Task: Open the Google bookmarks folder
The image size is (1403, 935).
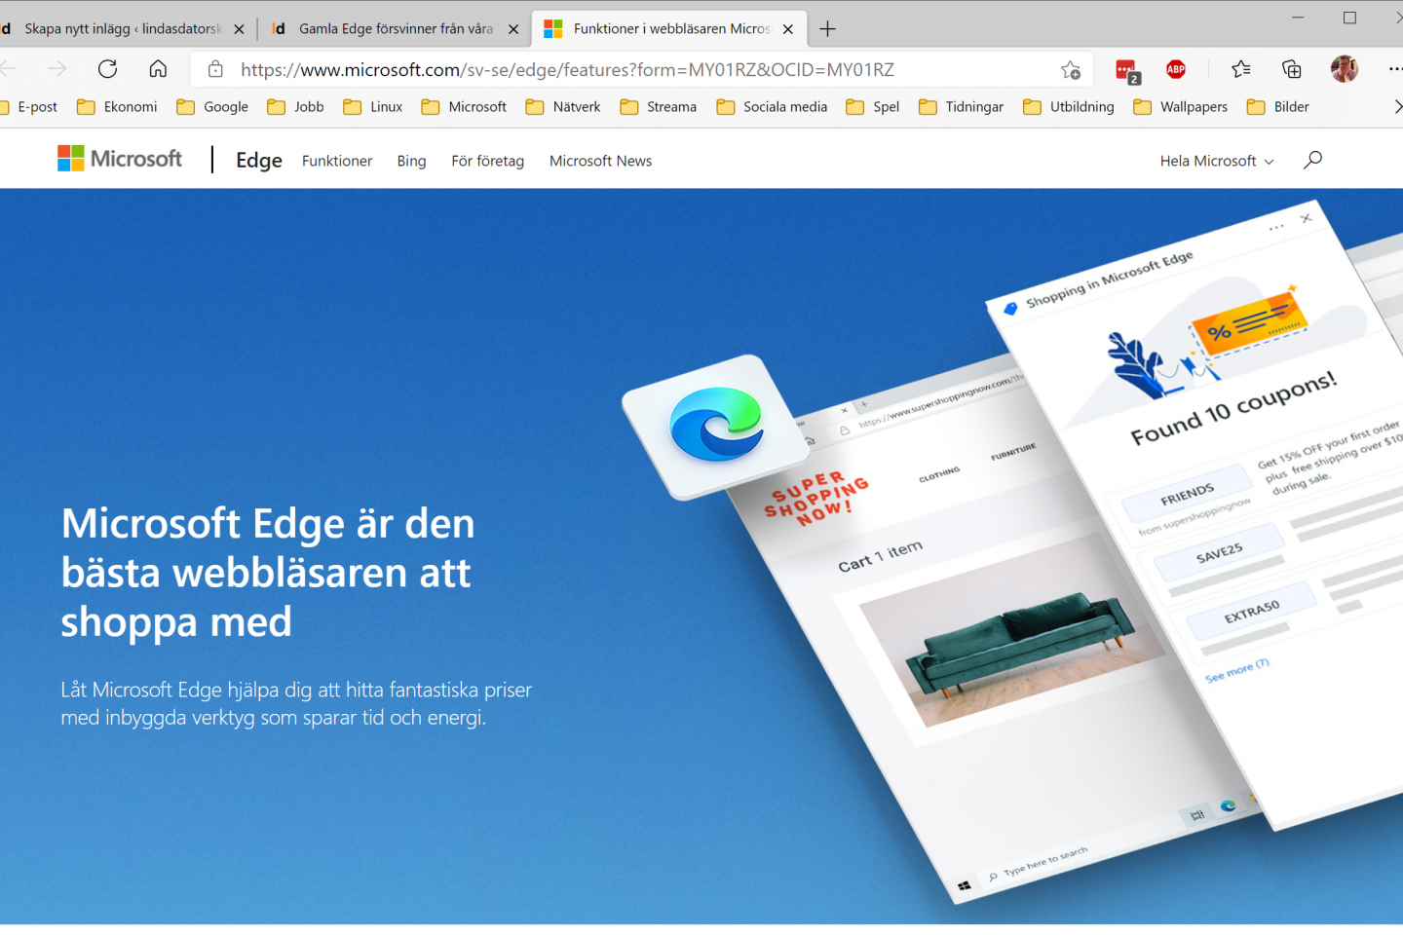Action: (x=212, y=107)
